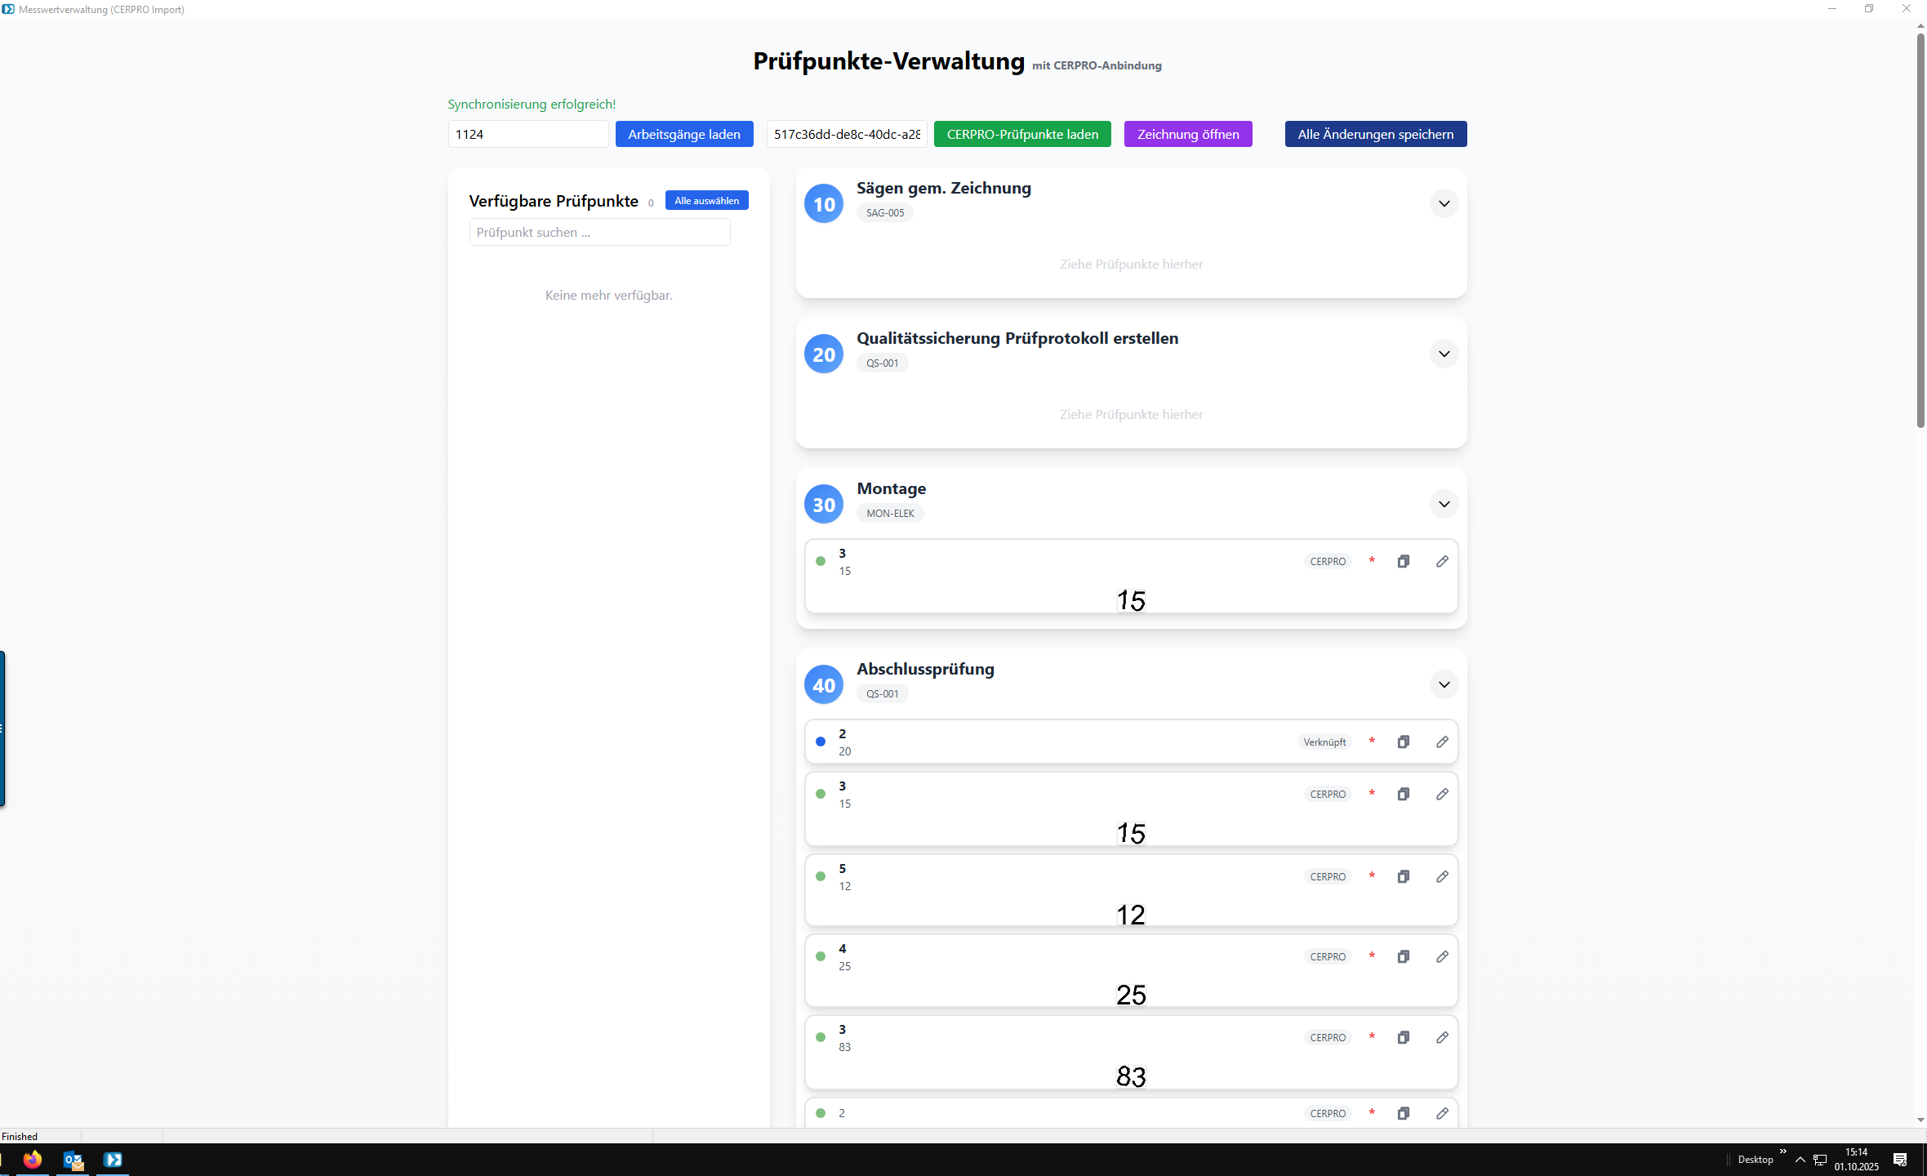
Task: Click Alle auswählen button
Action: point(706,200)
